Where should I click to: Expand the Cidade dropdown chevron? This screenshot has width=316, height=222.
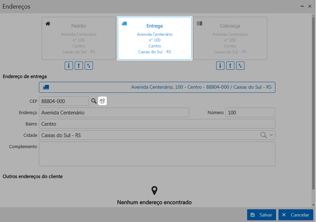(x=271, y=135)
